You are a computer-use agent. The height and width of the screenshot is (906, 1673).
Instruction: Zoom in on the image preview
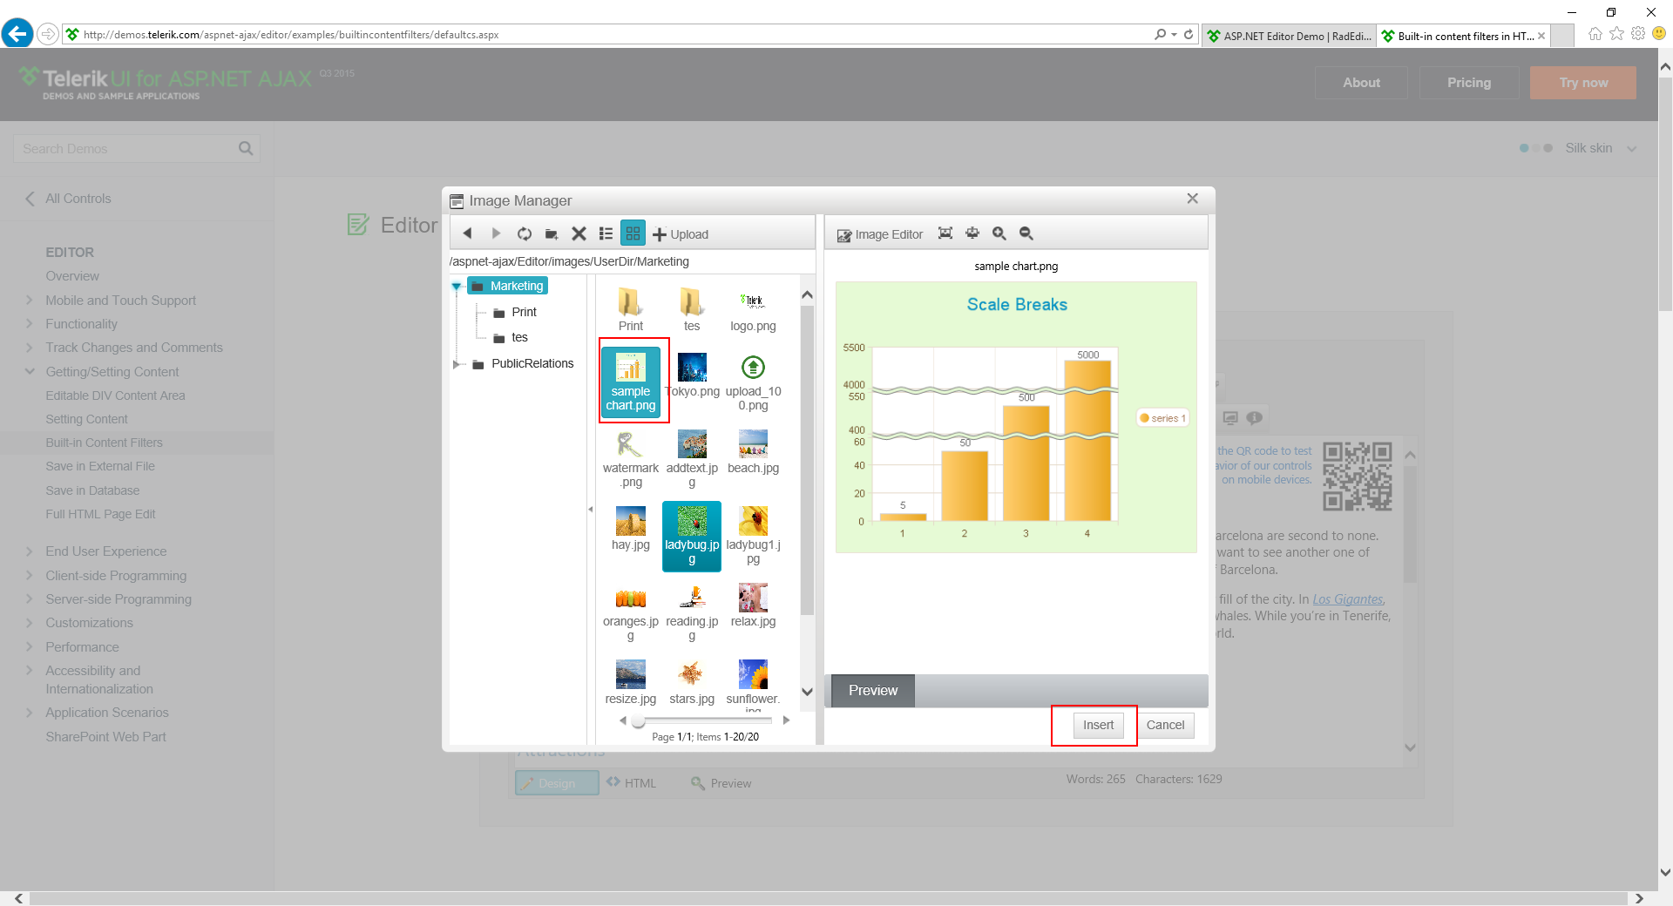(x=999, y=233)
